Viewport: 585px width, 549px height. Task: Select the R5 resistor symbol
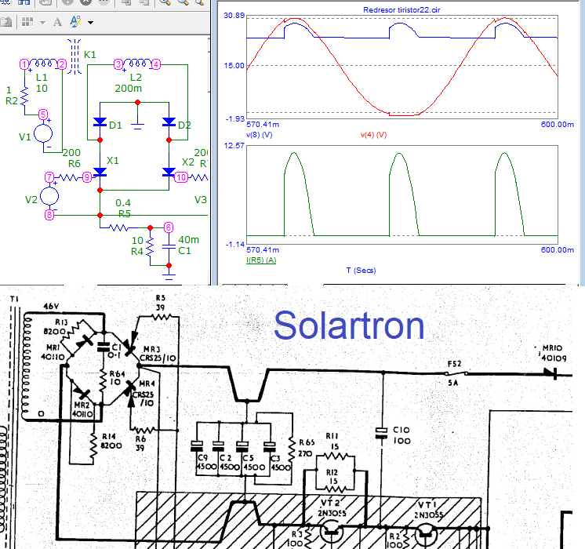118,227
